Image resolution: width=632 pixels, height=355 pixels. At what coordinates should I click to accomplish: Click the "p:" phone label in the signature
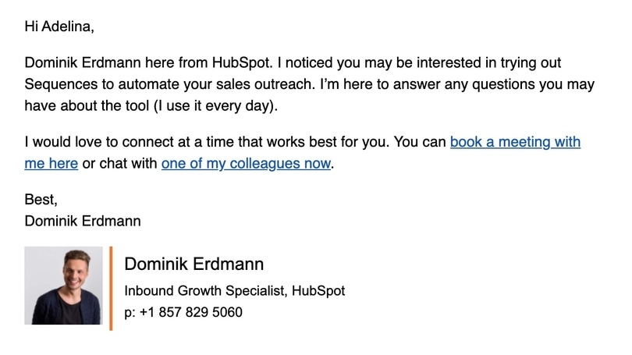pyautogui.click(x=130, y=312)
